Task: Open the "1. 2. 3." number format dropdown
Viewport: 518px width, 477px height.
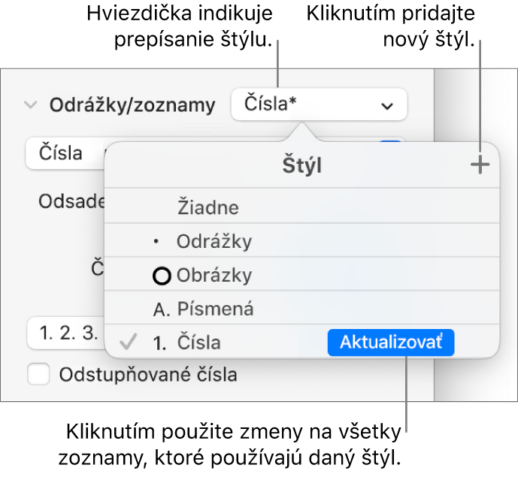Action: coord(64,331)
